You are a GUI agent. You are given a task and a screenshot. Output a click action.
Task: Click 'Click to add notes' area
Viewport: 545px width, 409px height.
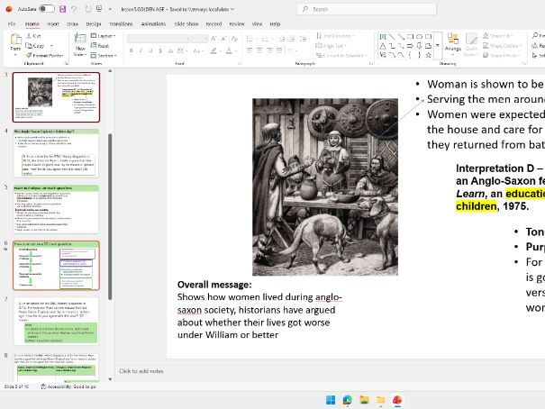pos(141,371)
